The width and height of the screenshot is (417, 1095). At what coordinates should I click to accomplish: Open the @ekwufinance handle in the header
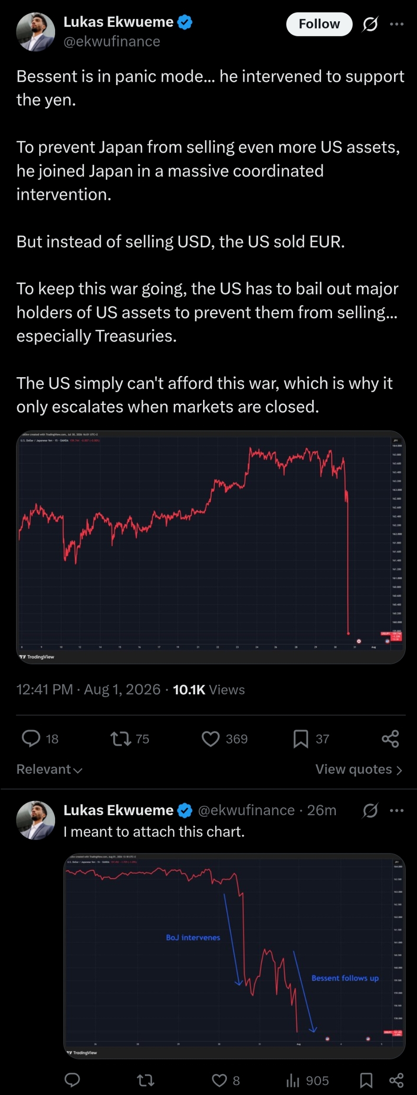click(x=112, y=41)
